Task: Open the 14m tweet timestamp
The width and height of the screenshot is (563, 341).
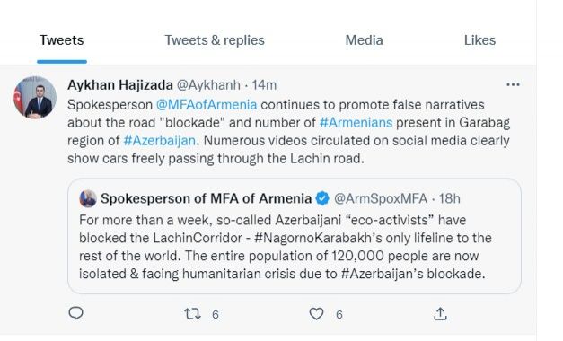Action: (264, 85)
